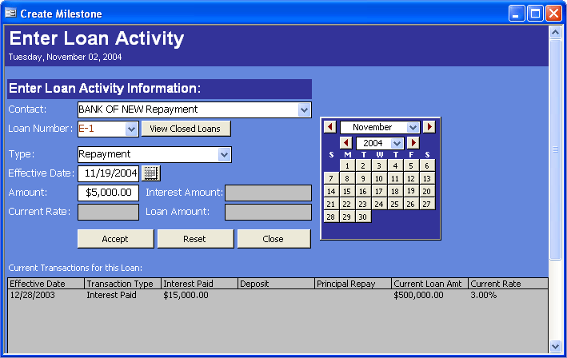Image resolution: width=567 pixels, height=358 pixels.
Task: Go to previous month with left arrow
Action: pos(329,127)
